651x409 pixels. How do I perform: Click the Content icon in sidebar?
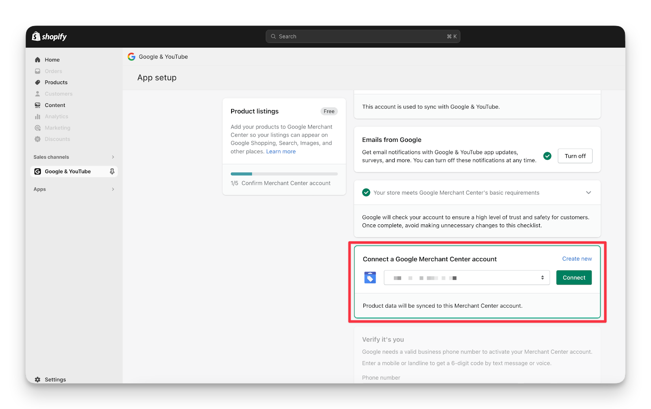[x=37, y=105]
